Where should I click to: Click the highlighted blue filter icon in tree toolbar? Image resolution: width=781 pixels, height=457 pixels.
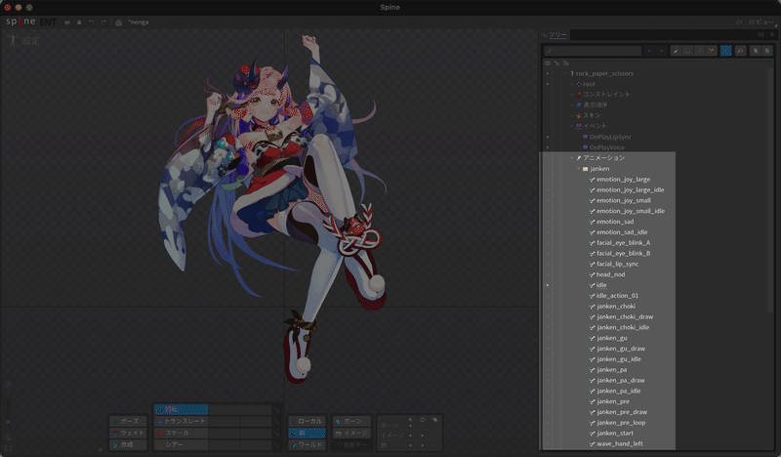click(725, 51)
